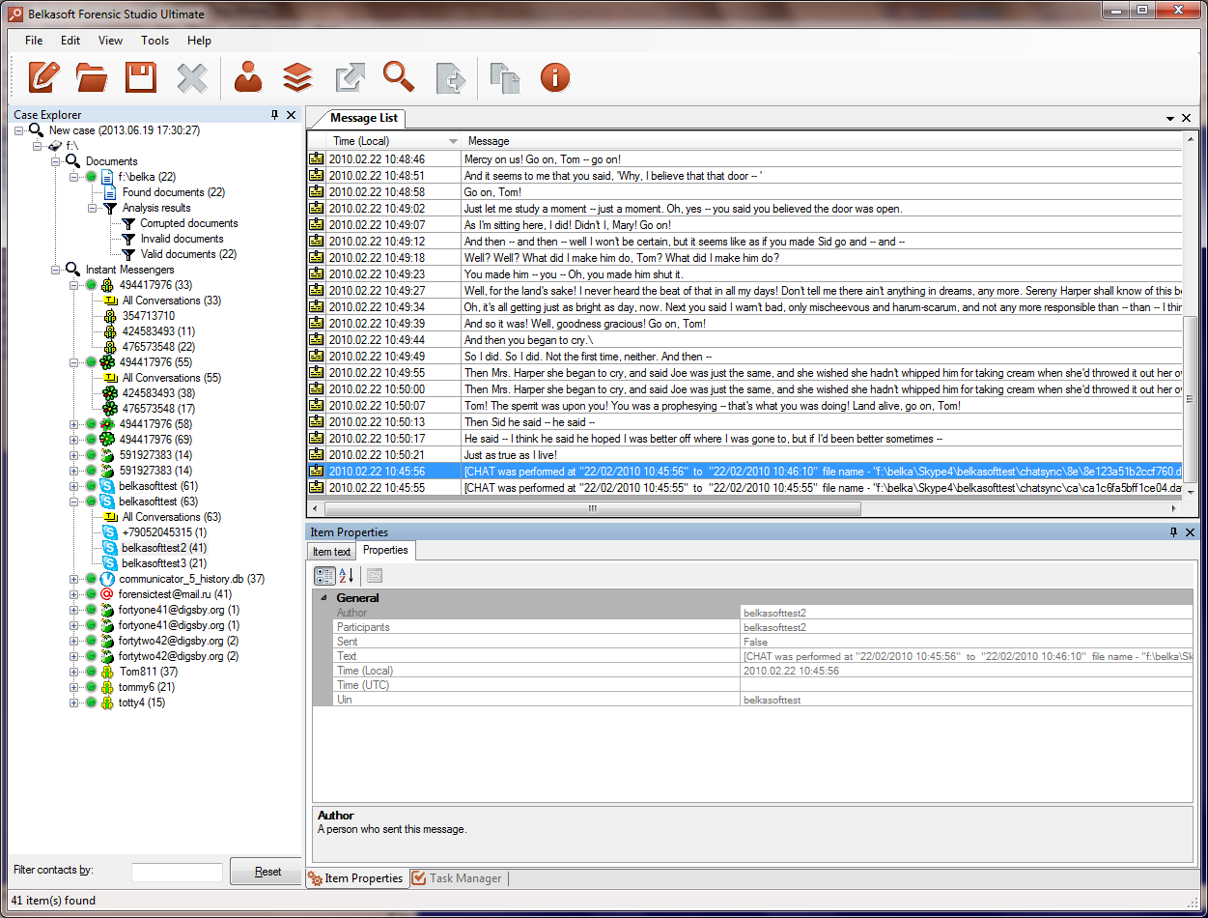Click the grey X delete toolbar icon
1208x918 pixels.
click(192, 77)
